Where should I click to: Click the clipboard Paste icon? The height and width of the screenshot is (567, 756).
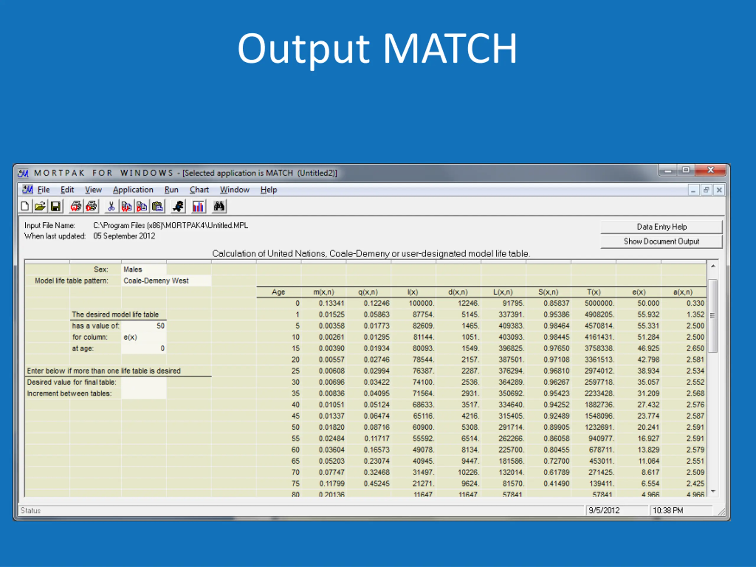pos(157,206)
